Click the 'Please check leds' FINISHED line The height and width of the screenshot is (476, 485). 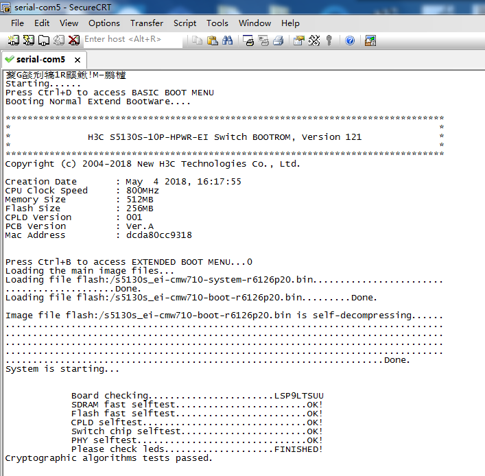tap(198, 449)
